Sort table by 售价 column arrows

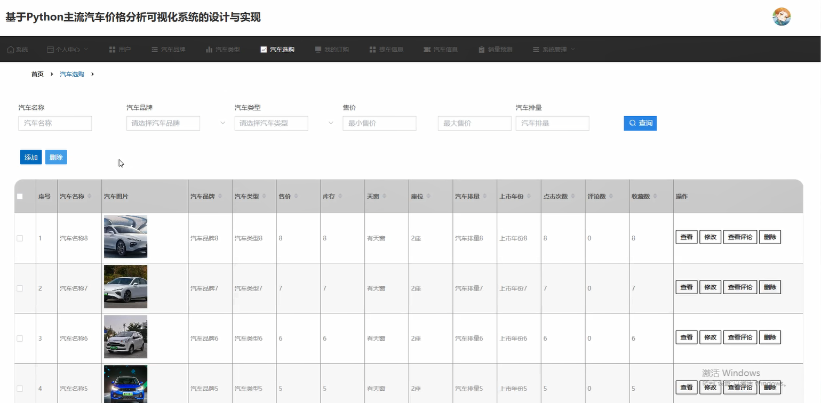[296, 196]
